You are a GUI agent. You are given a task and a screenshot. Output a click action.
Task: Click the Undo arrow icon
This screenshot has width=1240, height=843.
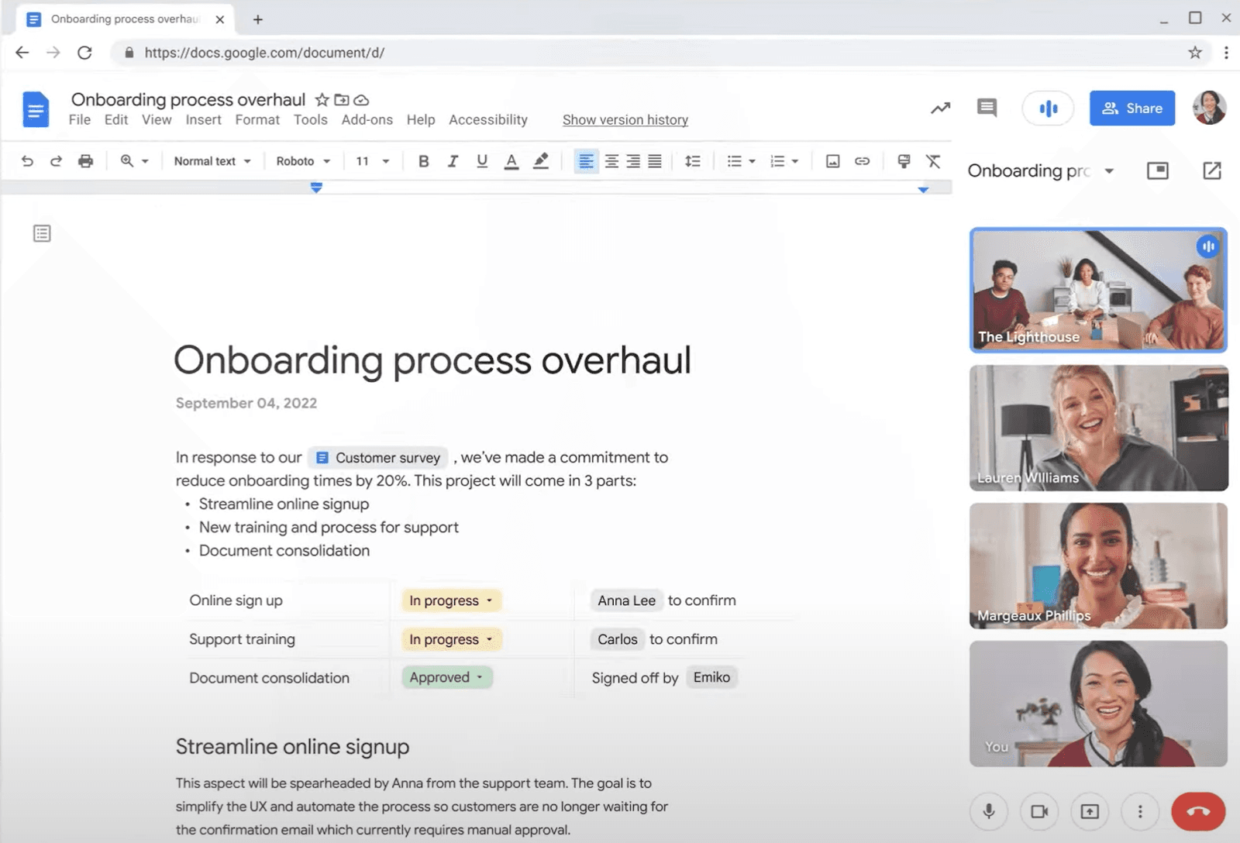click(27, 161)
